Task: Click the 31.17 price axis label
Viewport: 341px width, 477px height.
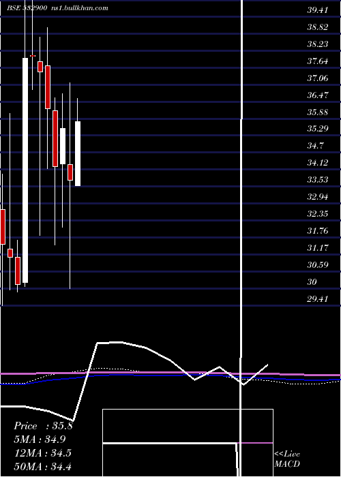Action: 317,248
